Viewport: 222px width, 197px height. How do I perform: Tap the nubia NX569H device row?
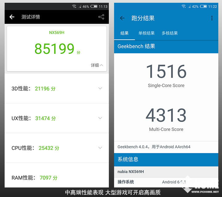tap(166, 172)
